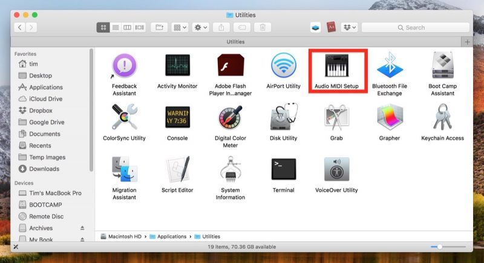Click the back navigation button
The width and height of the screenshot is (484, 263).
(19, 27)
